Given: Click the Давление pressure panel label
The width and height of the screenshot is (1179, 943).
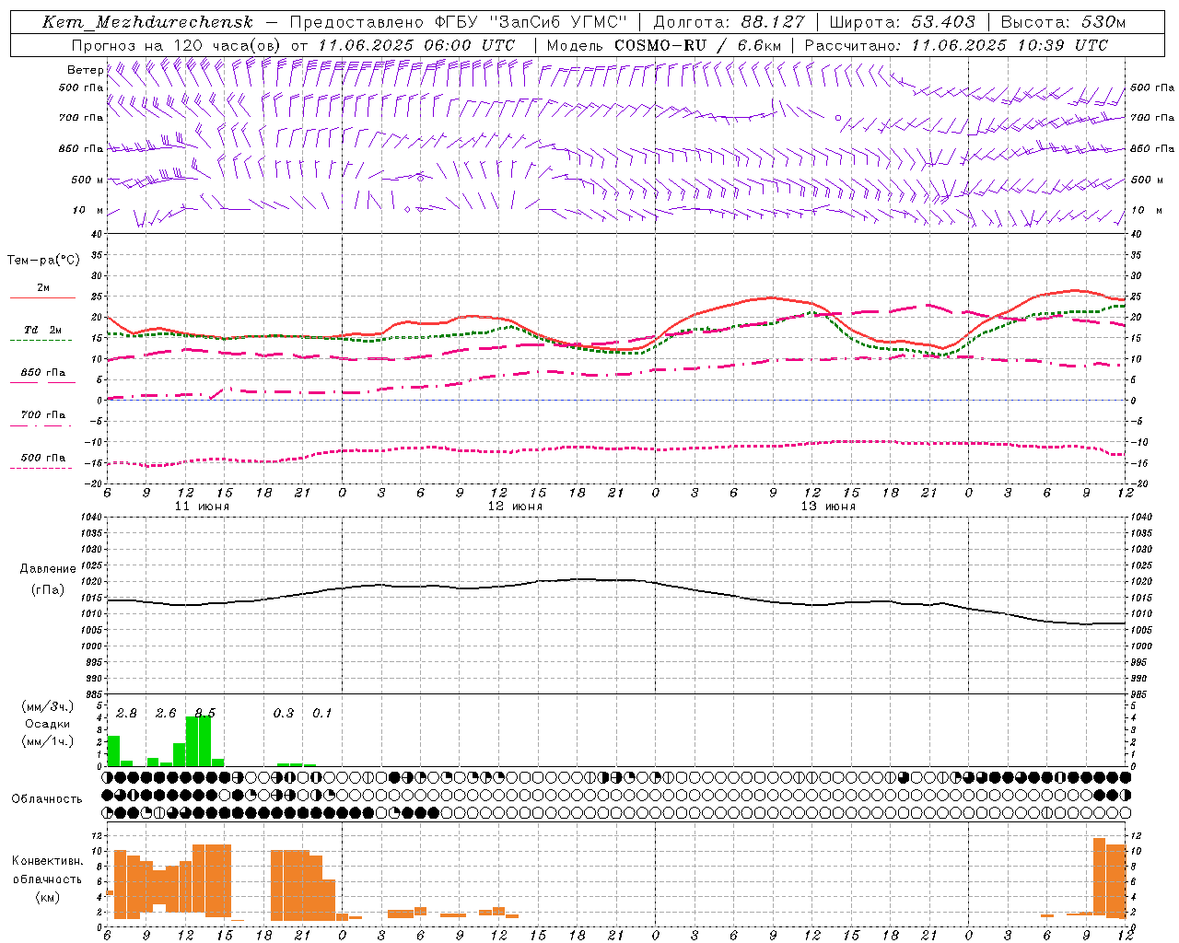Looking at the screenshot, I should (48, 569).
